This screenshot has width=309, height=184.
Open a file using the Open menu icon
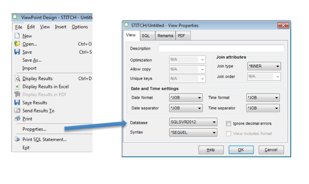(x=17, y=44)
